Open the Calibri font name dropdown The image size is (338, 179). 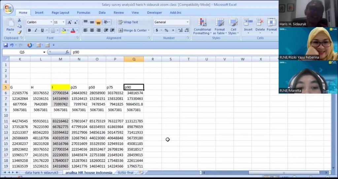[x=51, y=22]
